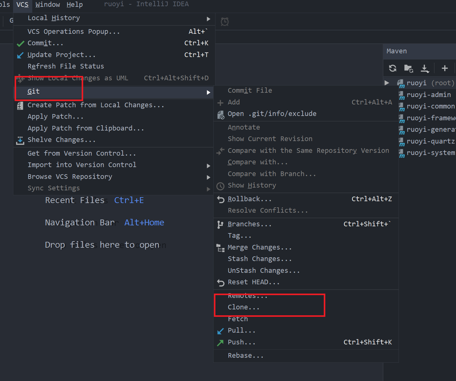The height and width of the screenshot is (381, 456).
Task: Click the shelve icon beside Shelve Changes
Action: pos(20,140)
